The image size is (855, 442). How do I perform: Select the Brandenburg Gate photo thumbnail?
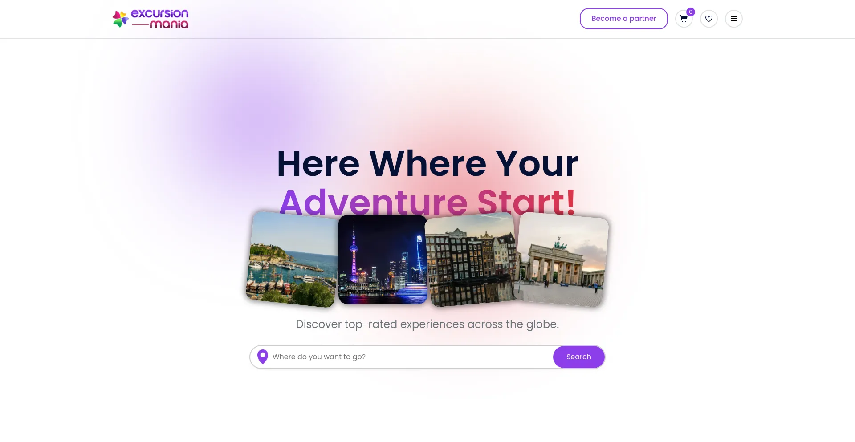(x=561, y=260)
